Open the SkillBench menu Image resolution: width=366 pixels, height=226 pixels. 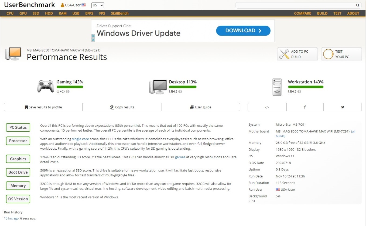pos(120,13)
